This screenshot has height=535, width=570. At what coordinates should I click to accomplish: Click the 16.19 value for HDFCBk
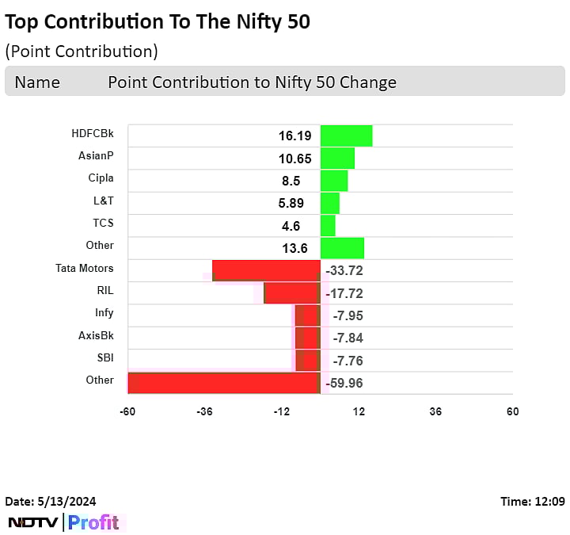click(294, 136)
